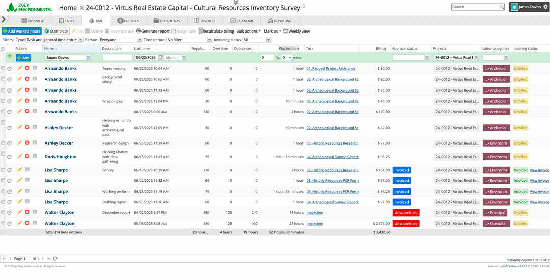
Task: Switch to the Expenses tab
Action: [128, 21]
